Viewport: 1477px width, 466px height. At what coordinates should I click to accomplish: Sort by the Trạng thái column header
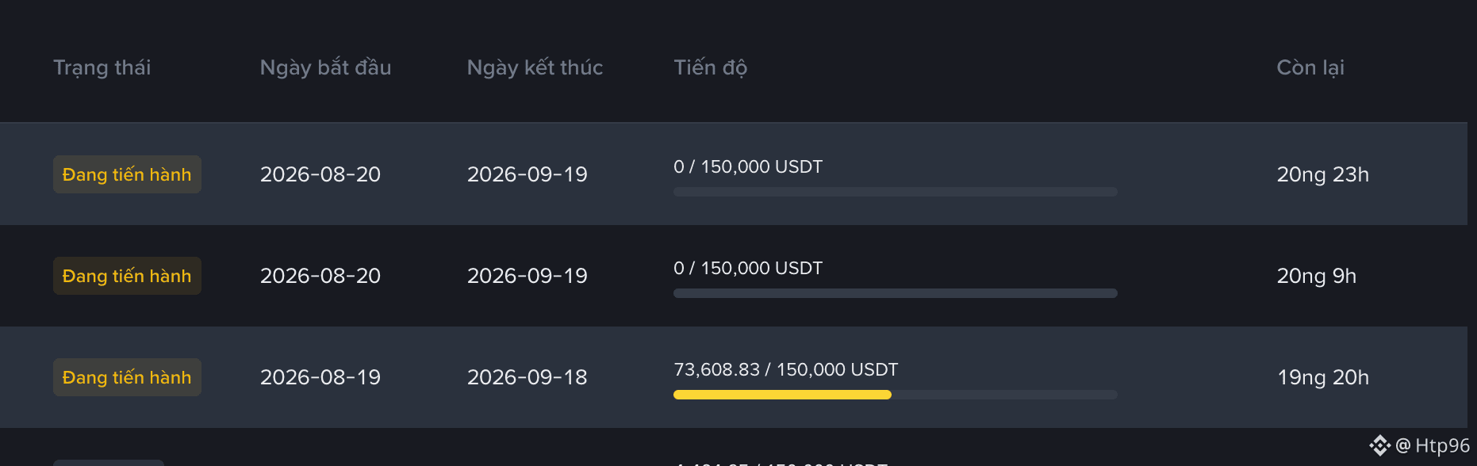point(102,67)
